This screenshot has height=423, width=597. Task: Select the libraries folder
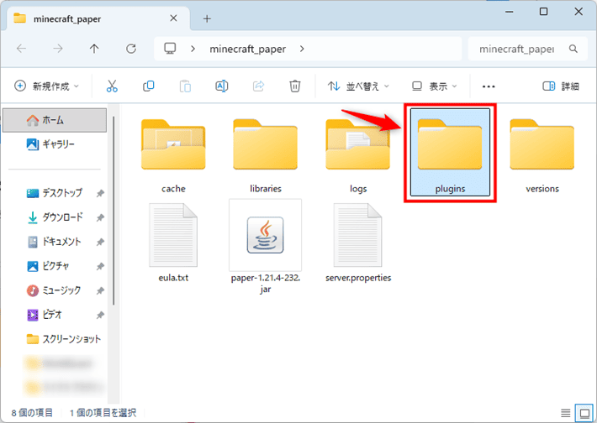[266, 156]
